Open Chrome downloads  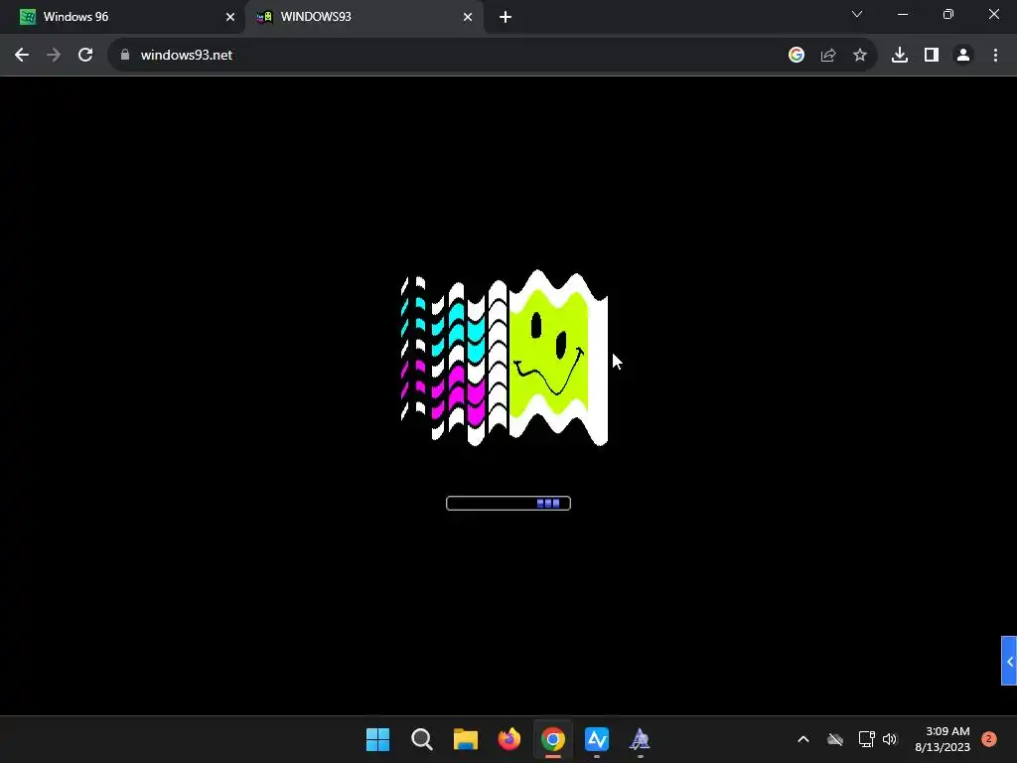pos(900,56)
